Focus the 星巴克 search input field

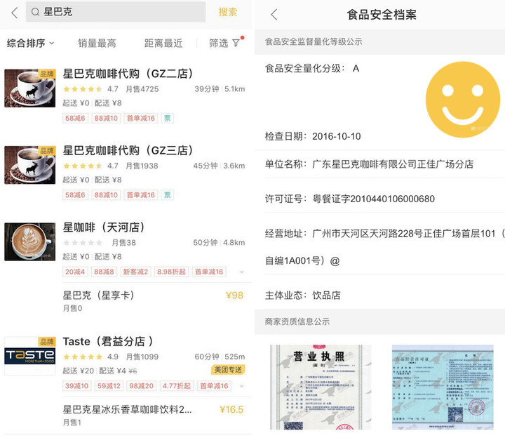[116, 12]
